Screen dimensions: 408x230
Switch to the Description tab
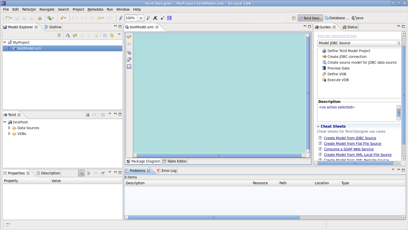coord(48,173)
